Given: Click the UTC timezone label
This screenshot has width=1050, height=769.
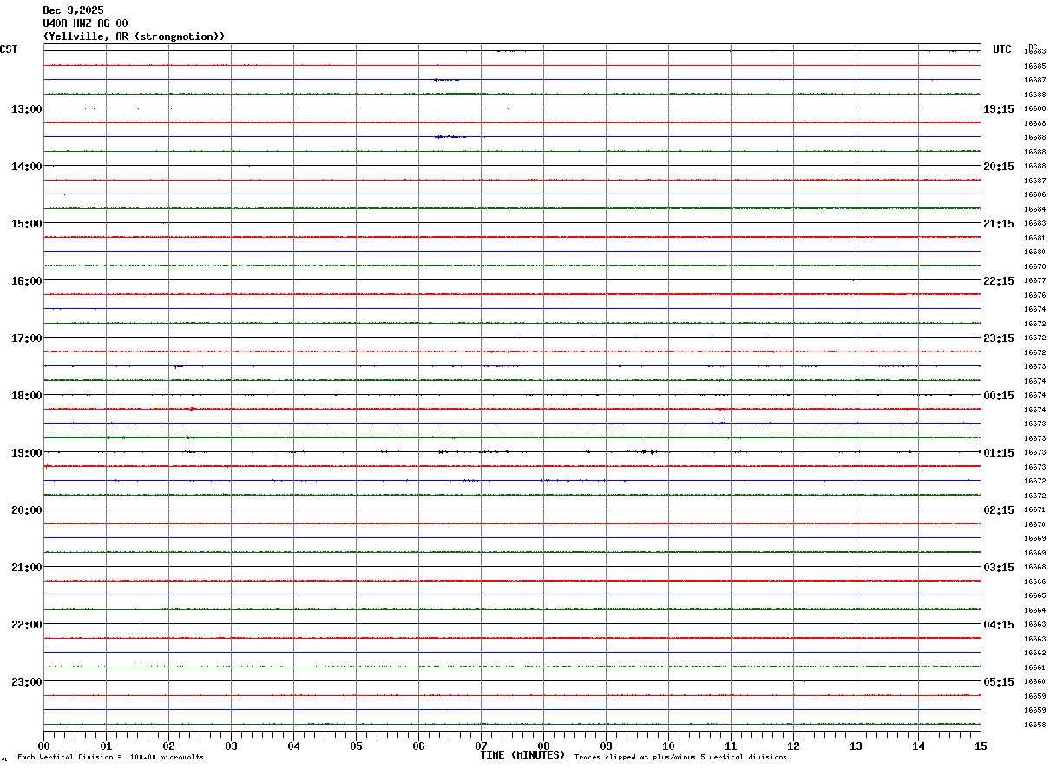Looking at the screenshot, I should coord(1002,49).
